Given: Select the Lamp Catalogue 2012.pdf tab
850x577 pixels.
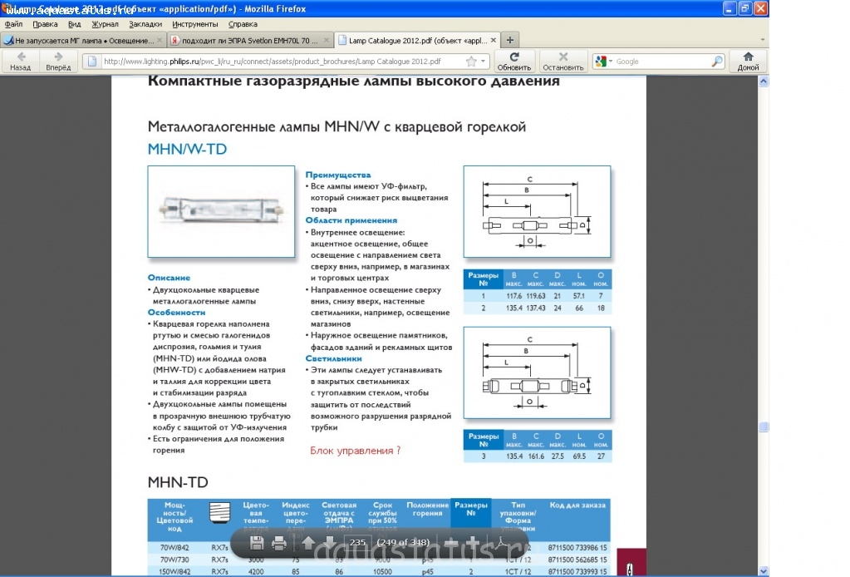Looking at the screenshot, I should 417,40.
